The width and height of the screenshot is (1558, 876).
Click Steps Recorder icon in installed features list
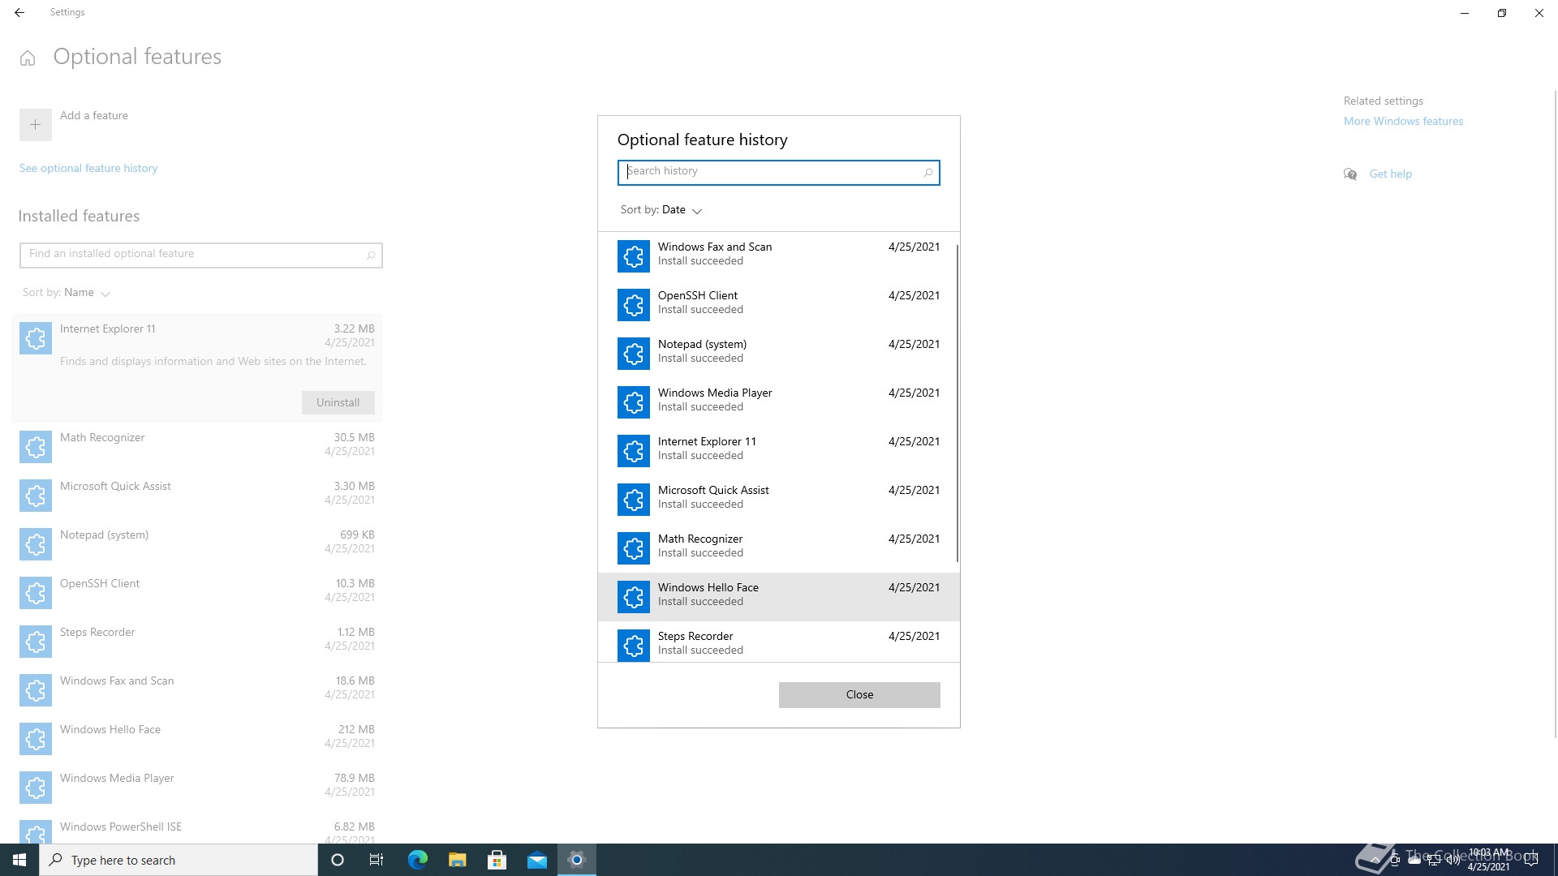coord(35,642)
